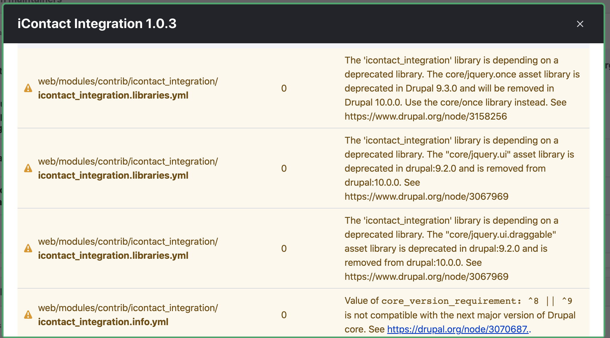
Task: Click the URL text ending in node/3158256
Action: [426, 116]
